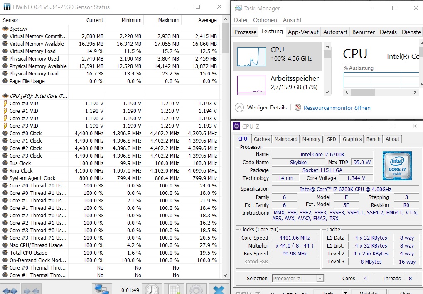This screenshot has width=423, height=294.
Task: Click the Ressourcenmonitor gauge icon
Action: (298, 108)
